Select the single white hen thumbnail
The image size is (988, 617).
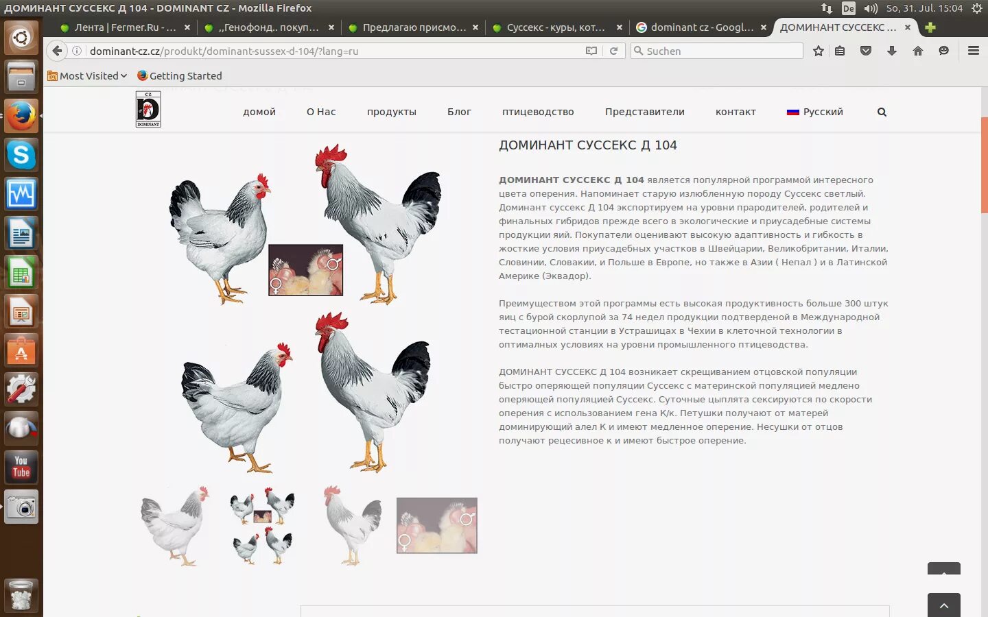click(175, 526)
